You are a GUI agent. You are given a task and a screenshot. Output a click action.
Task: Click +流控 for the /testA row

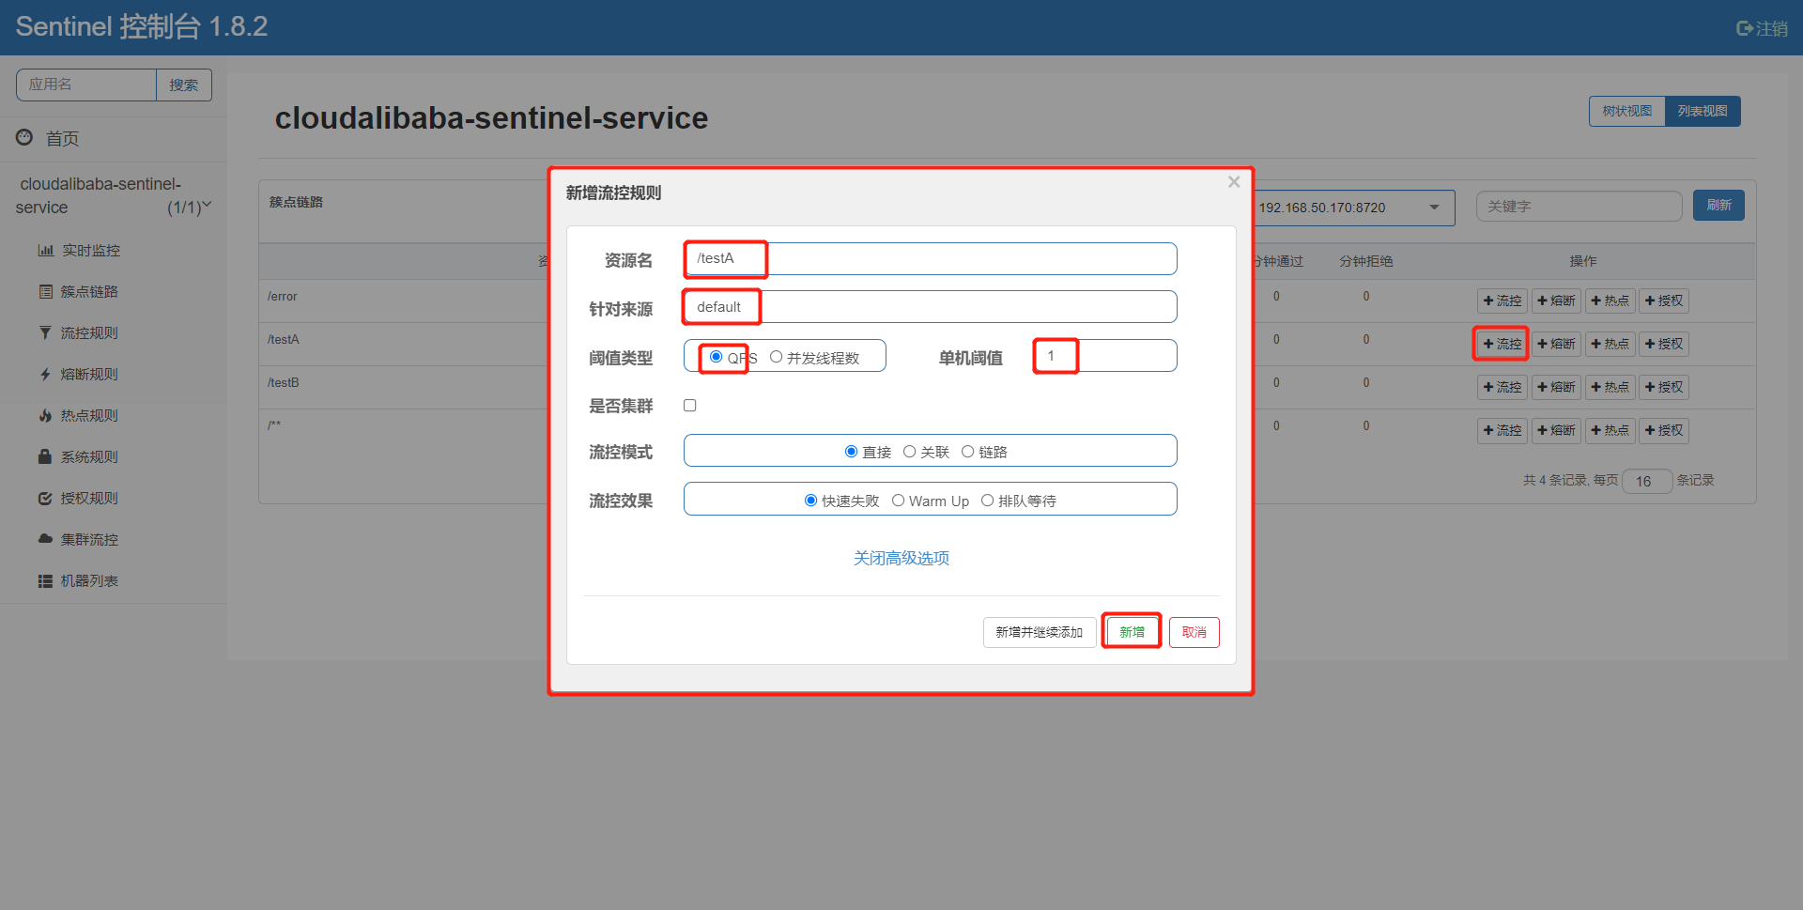point(1502,344)
